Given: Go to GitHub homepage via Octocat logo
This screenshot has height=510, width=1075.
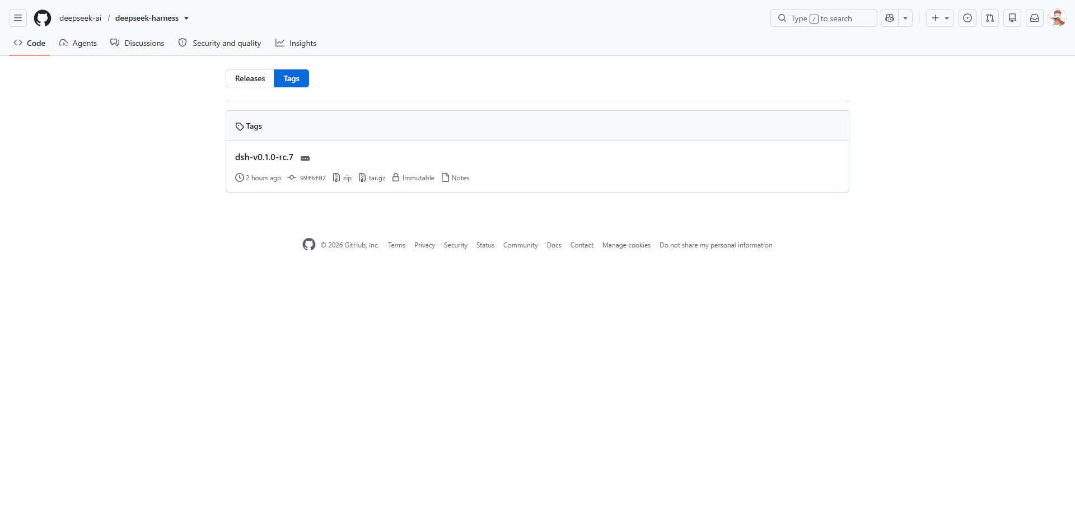Looking at the screenshot, I should 43,18.
